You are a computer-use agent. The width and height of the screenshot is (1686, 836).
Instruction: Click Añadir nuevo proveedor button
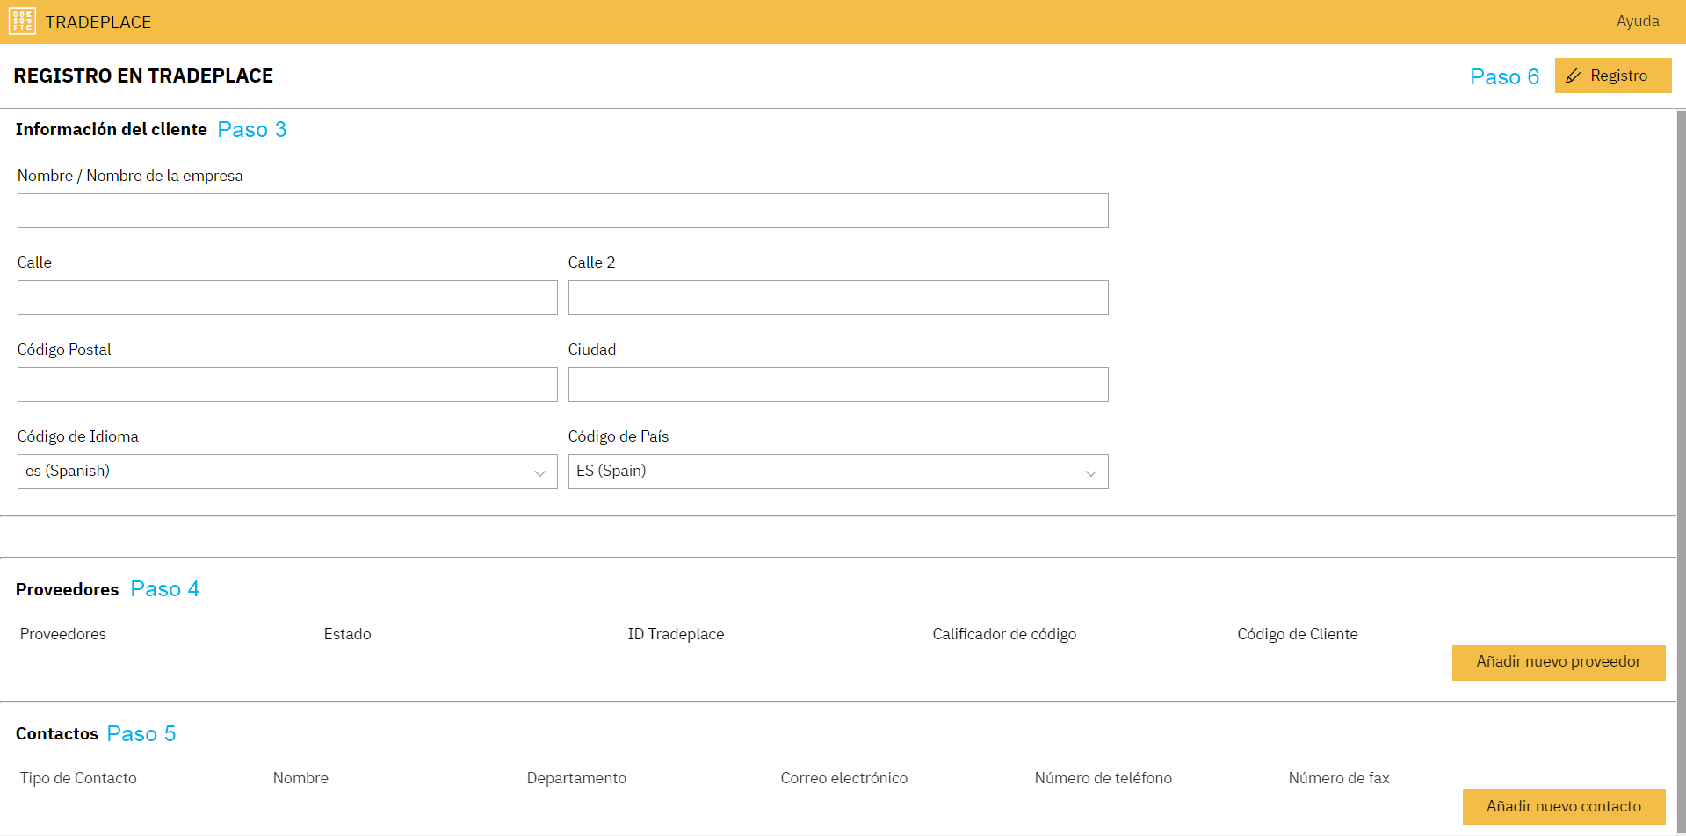pyautogui.click(x=1558, y=662)
